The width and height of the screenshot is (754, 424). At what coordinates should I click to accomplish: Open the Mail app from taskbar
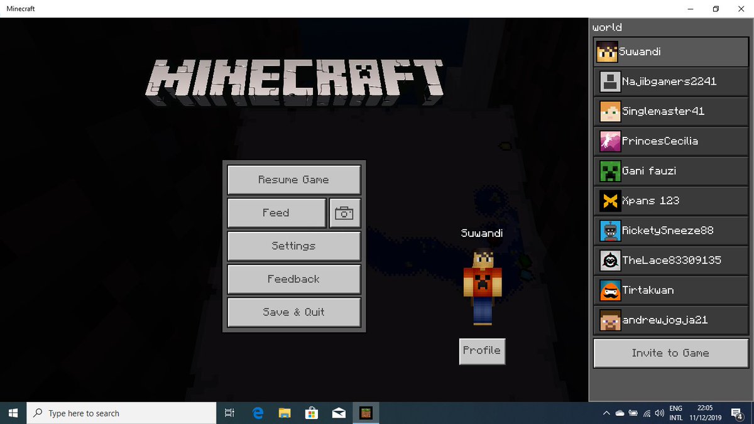[339, 413]
